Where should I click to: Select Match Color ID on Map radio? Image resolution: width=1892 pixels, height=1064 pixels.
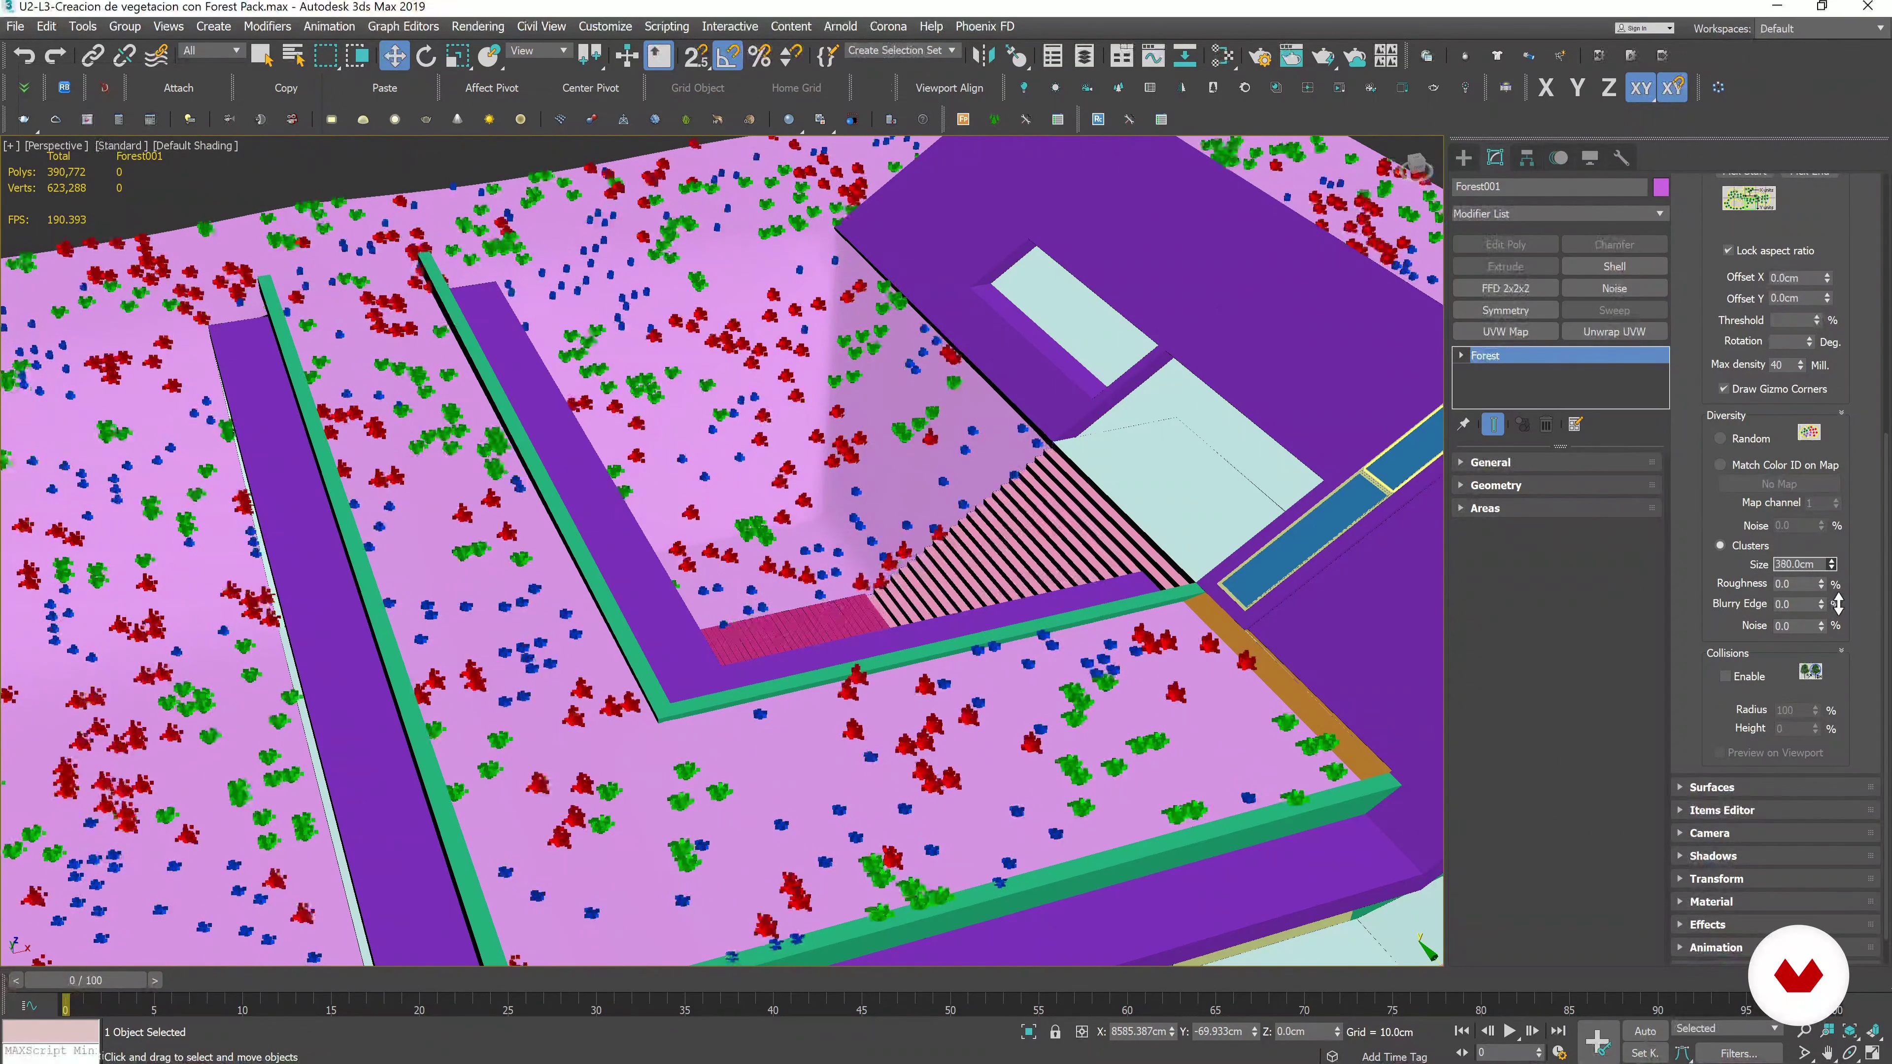click(1720, 465)
